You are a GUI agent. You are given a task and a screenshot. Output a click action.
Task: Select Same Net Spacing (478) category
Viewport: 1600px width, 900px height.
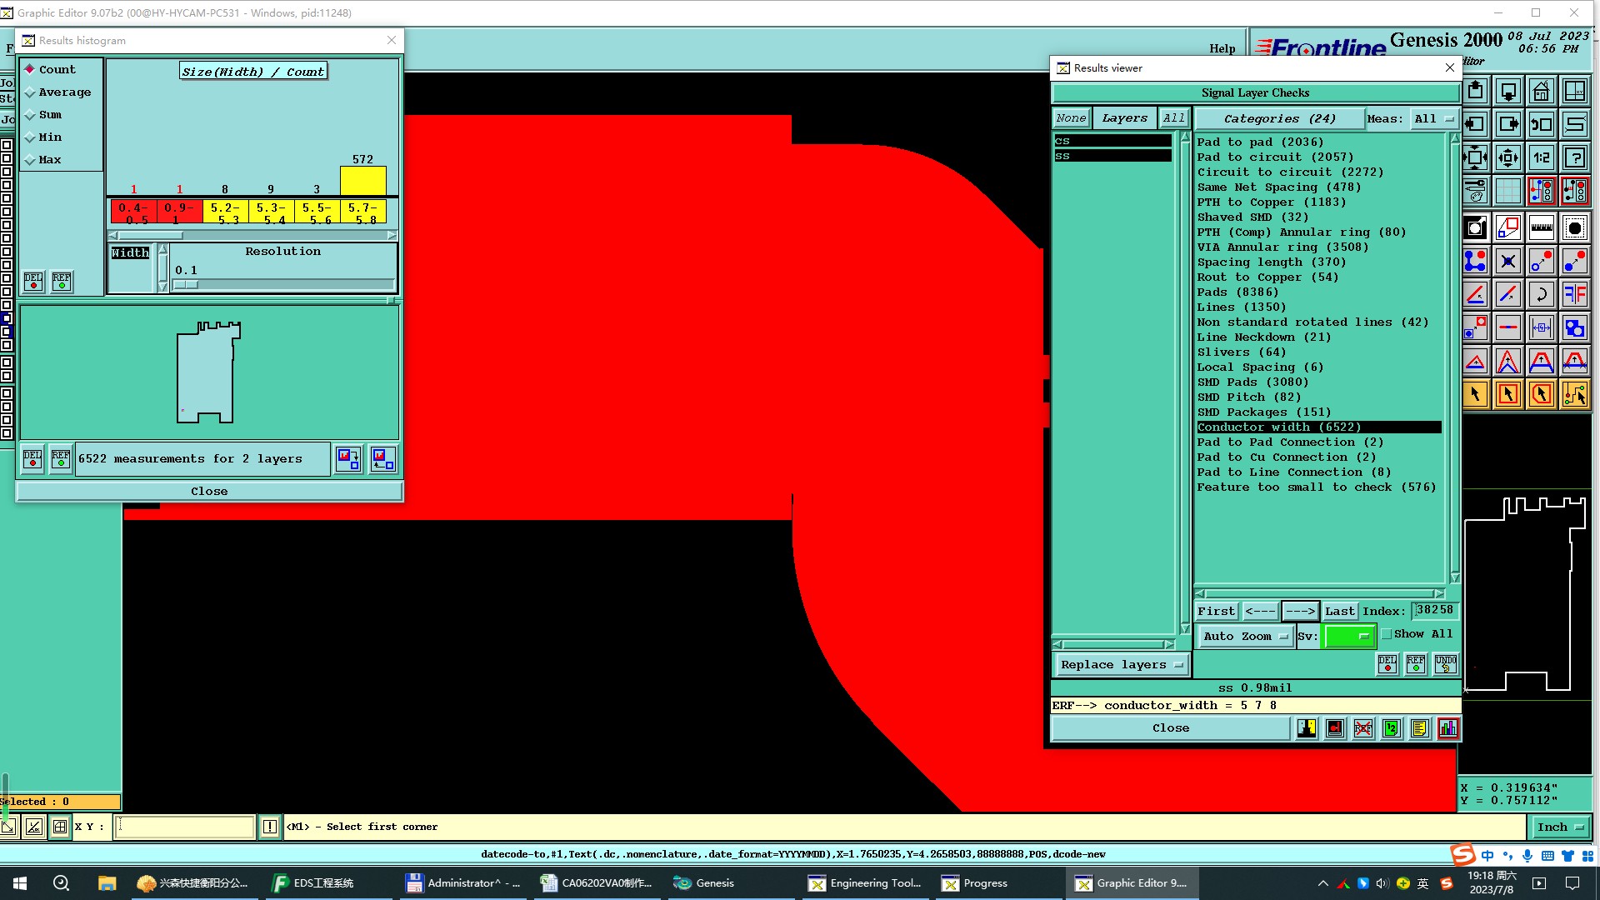[x=1279, y=187]
